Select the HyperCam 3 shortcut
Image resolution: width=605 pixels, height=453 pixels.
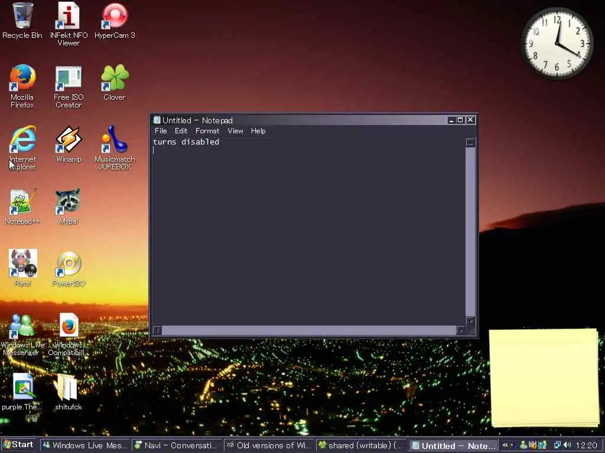pyautogui.click(x=115, y=21)
